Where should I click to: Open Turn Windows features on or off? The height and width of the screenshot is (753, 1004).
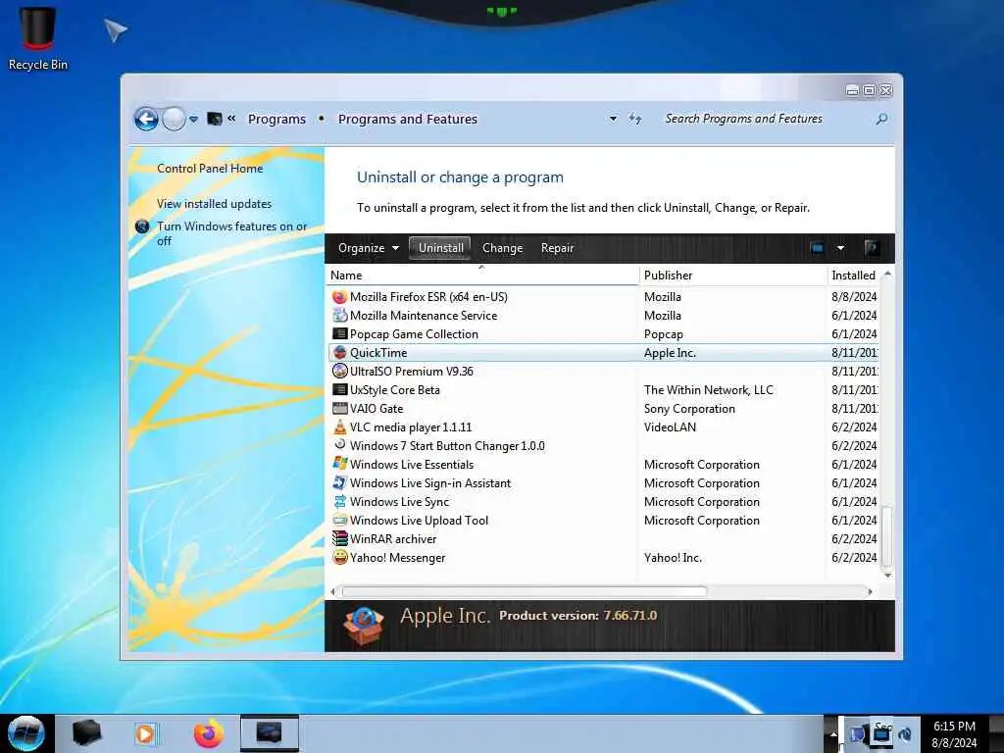click(x=231, y=233)
